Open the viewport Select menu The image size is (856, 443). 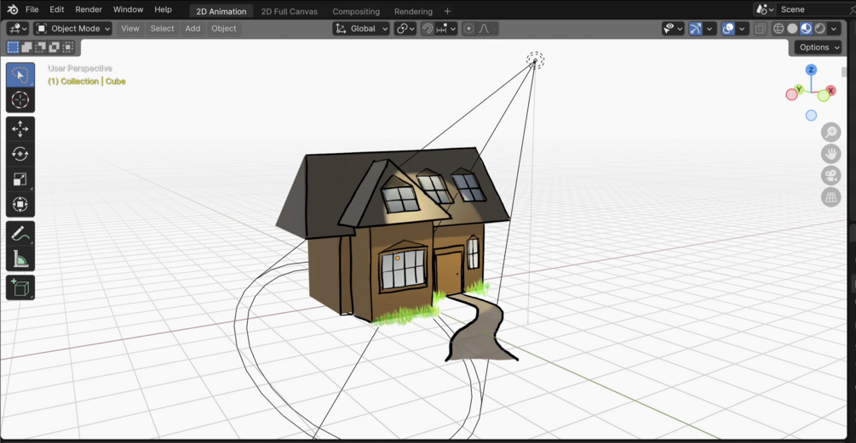(162, 28)
